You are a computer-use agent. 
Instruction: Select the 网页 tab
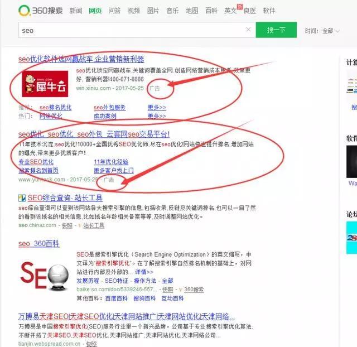[95, 11]
